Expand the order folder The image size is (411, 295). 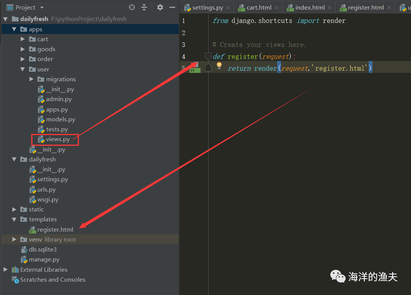pos(22,59)
